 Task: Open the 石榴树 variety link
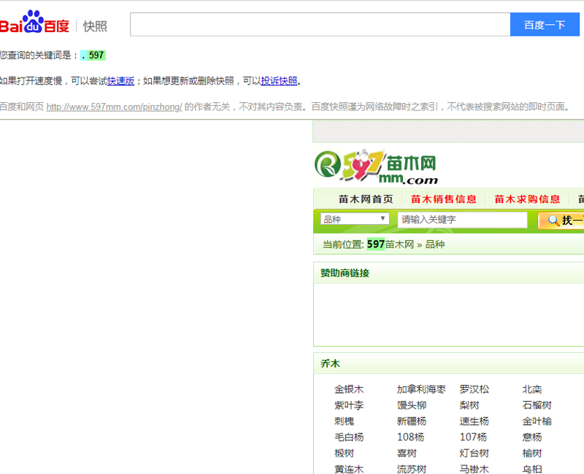click(x=537, y=405)
